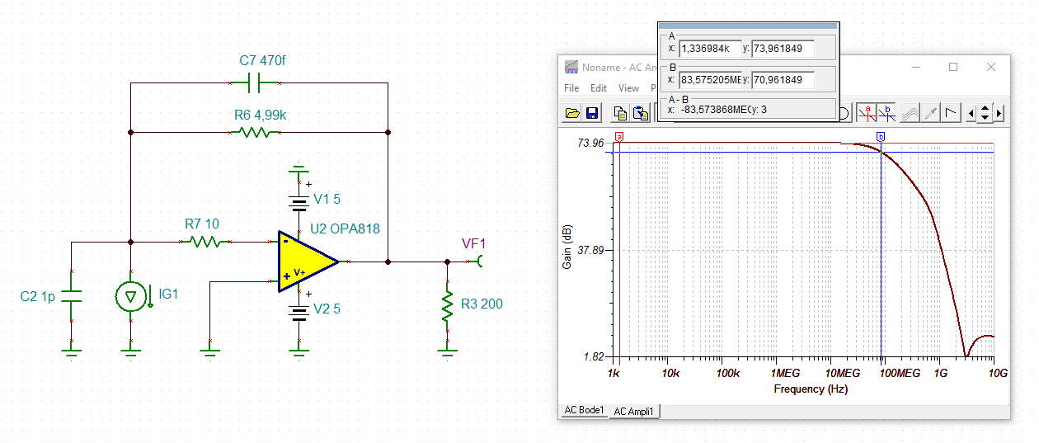Click the left arrow navigation button
This screenshot has width=1039, height=443.
[x=971, y=114]
